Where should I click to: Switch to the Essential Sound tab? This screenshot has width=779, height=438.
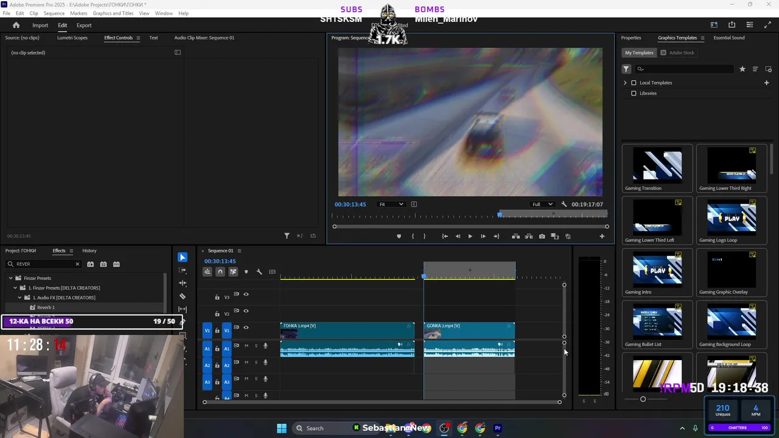click(x=729, y=38)
